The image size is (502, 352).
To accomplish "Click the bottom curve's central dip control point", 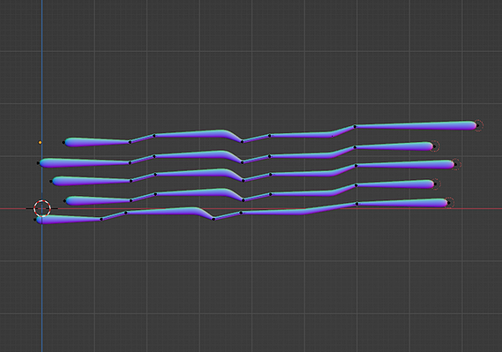I will (x=214, y=219).
